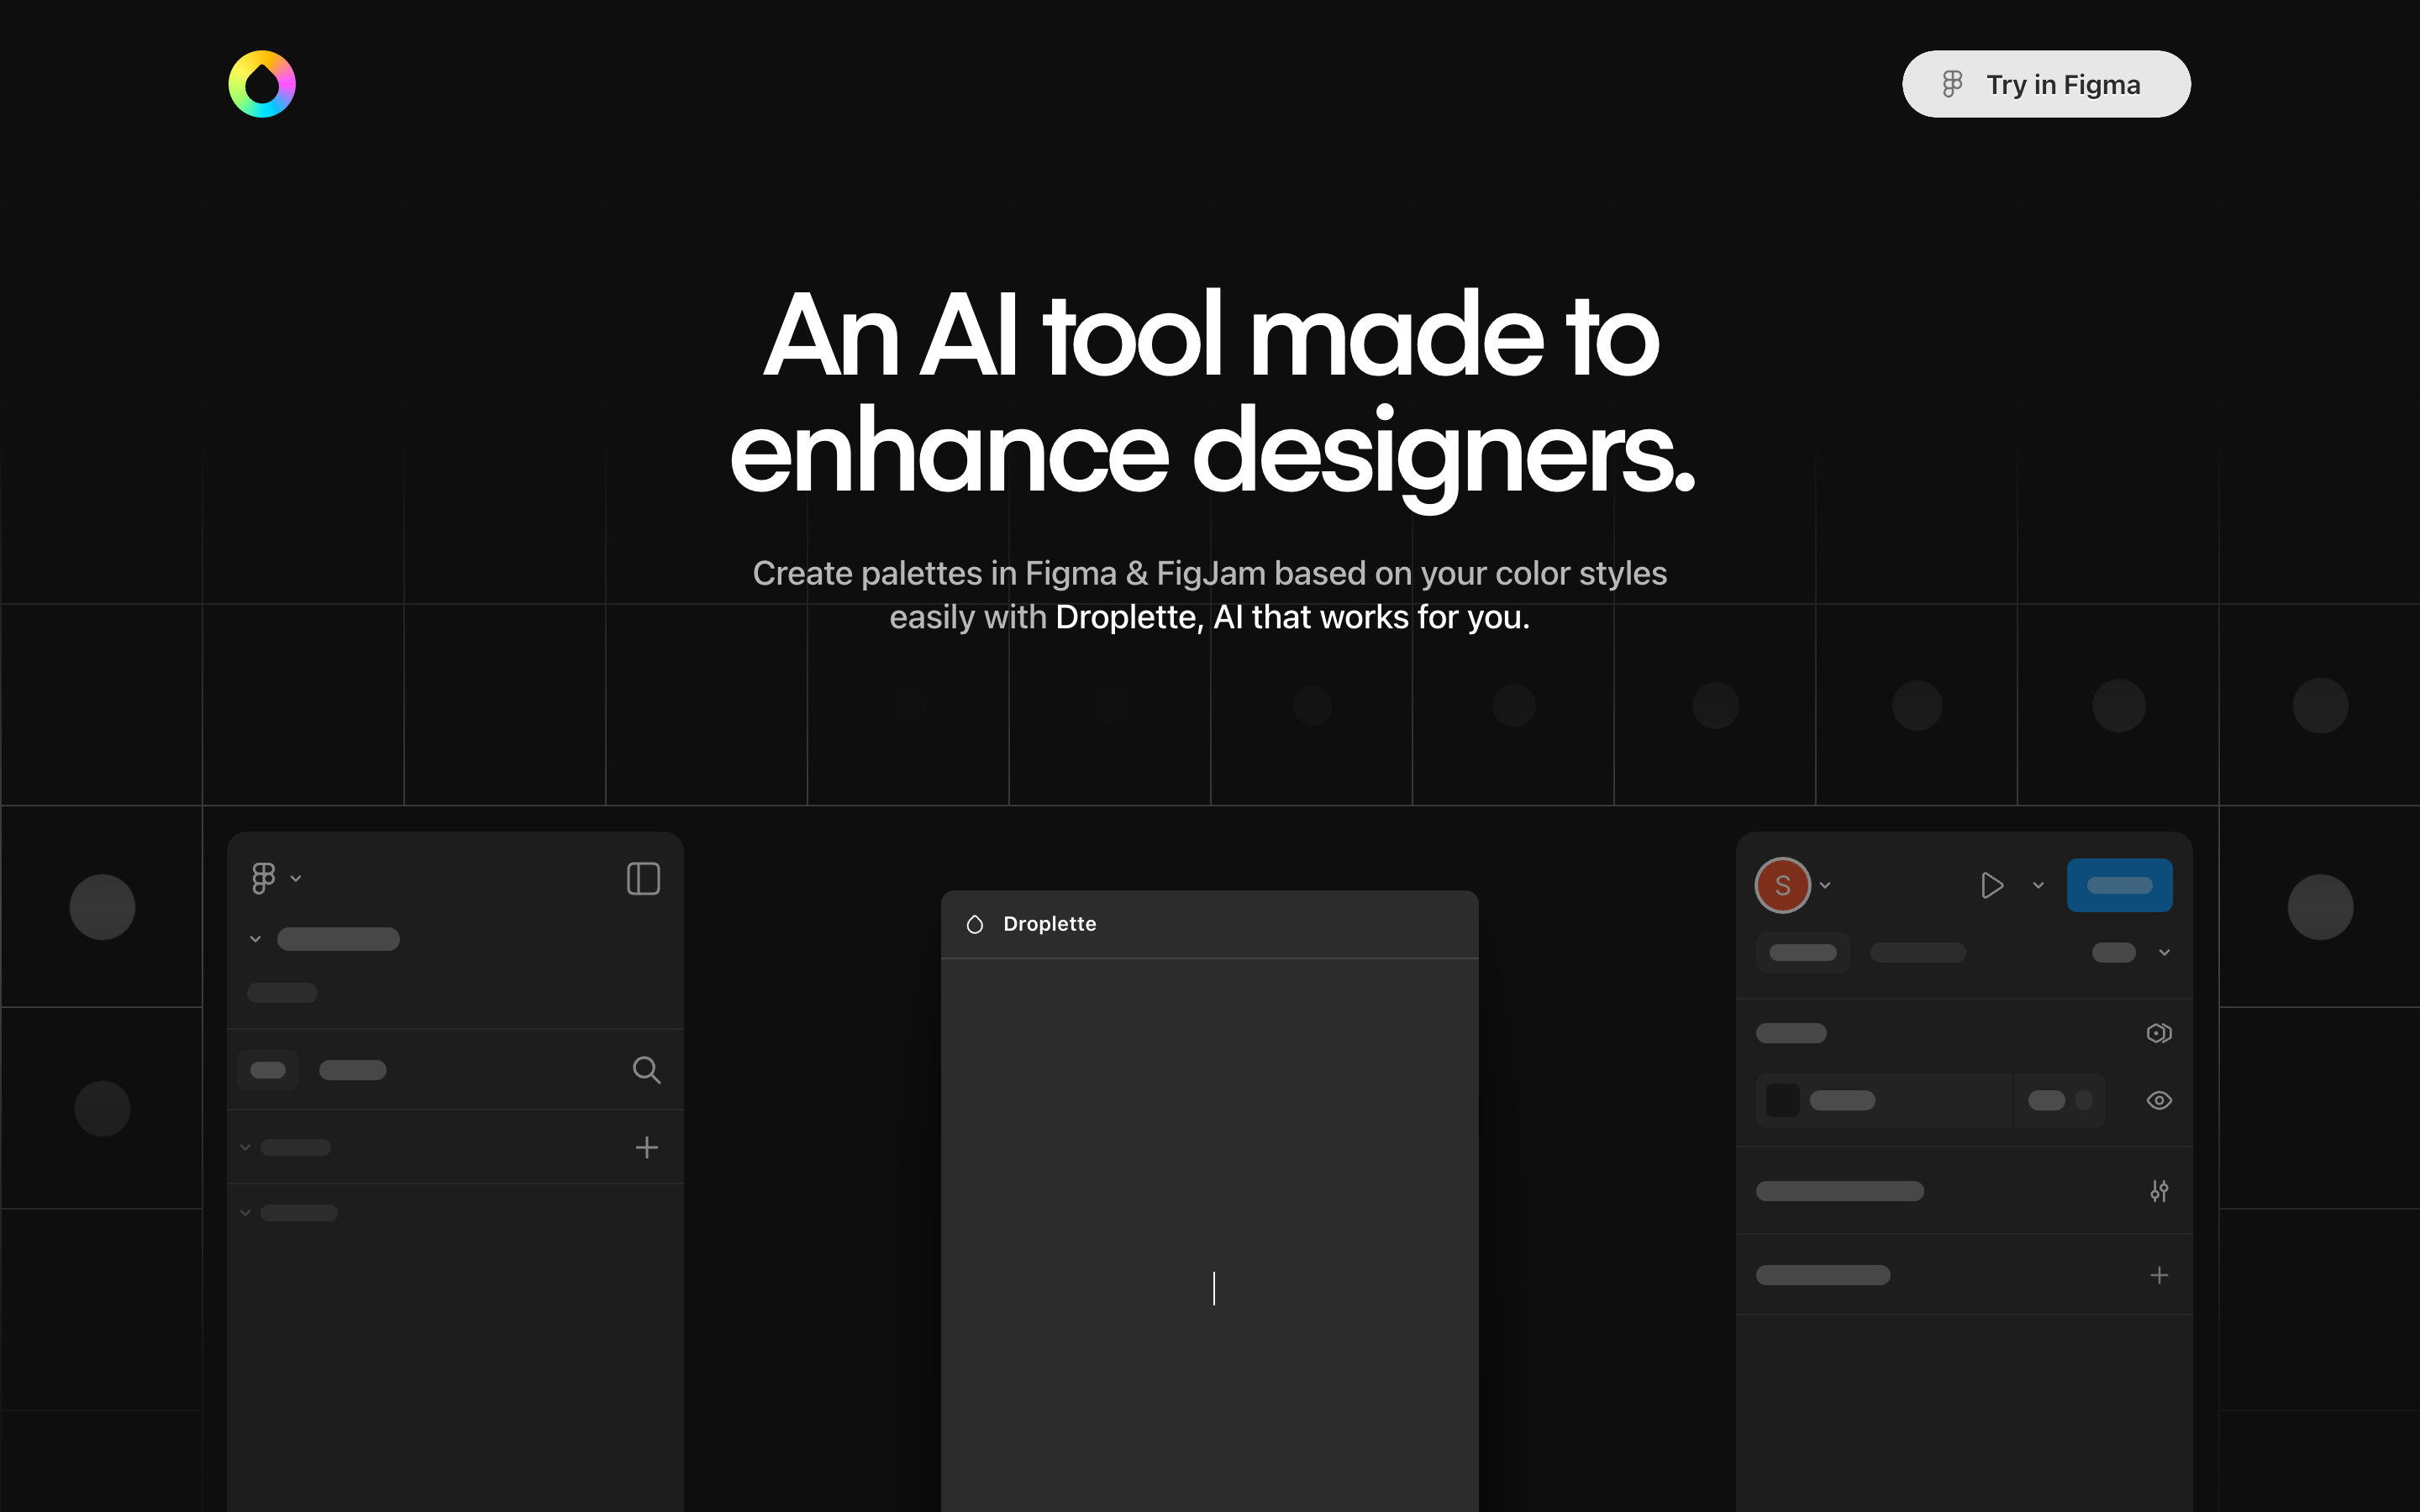
Task: Click the search magnifier icon in left panel
Action: [646, 1070]
